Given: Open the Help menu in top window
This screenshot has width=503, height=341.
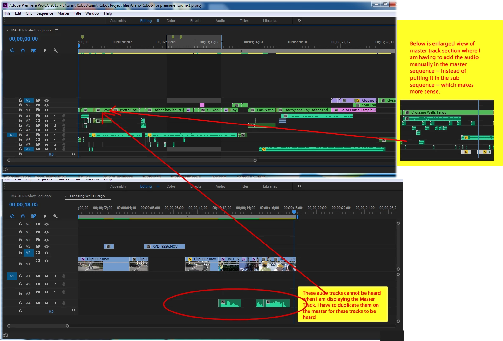Looking at the screenshot, I should pos(108,13).
